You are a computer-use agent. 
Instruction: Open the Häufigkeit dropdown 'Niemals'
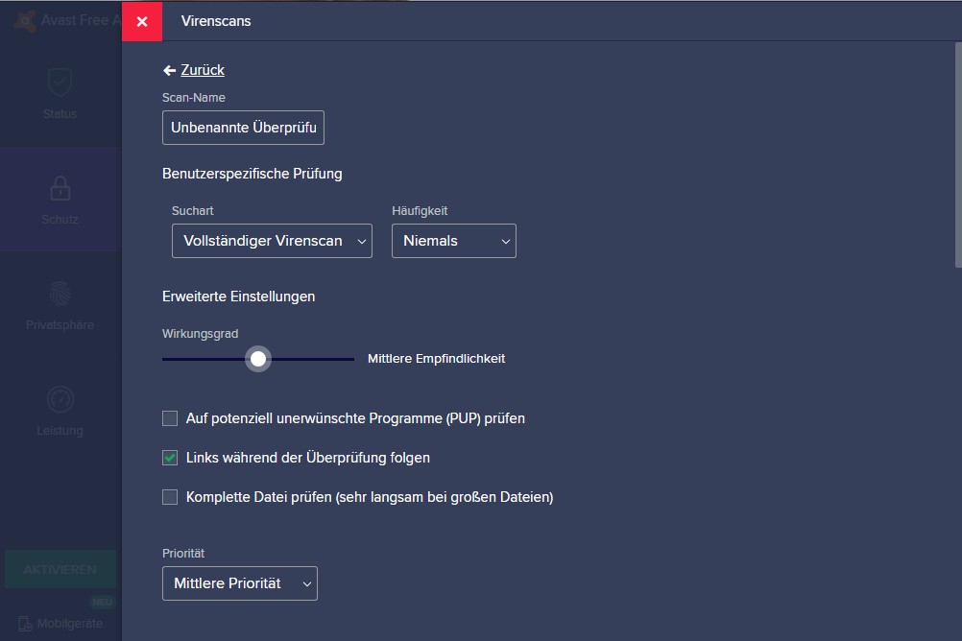[454, 241]
